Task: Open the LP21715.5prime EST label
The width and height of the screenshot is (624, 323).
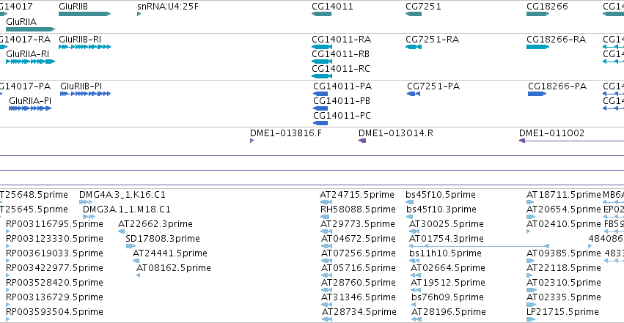Action: point(562,312)
